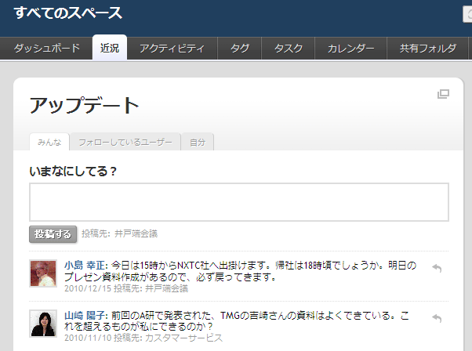Show フォローしているユーザー updates tab
472x351 pixels.
point(125,142)
